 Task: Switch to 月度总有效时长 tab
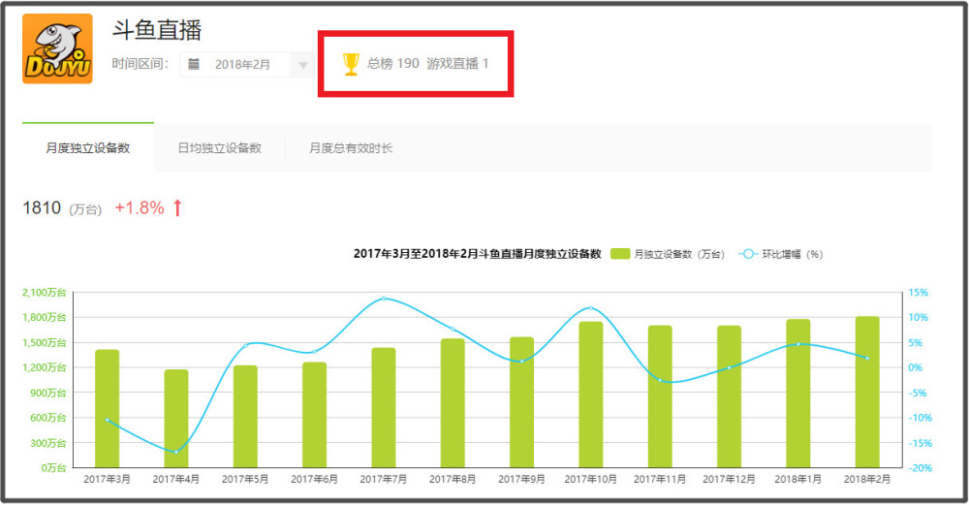[x=351, y=147]
